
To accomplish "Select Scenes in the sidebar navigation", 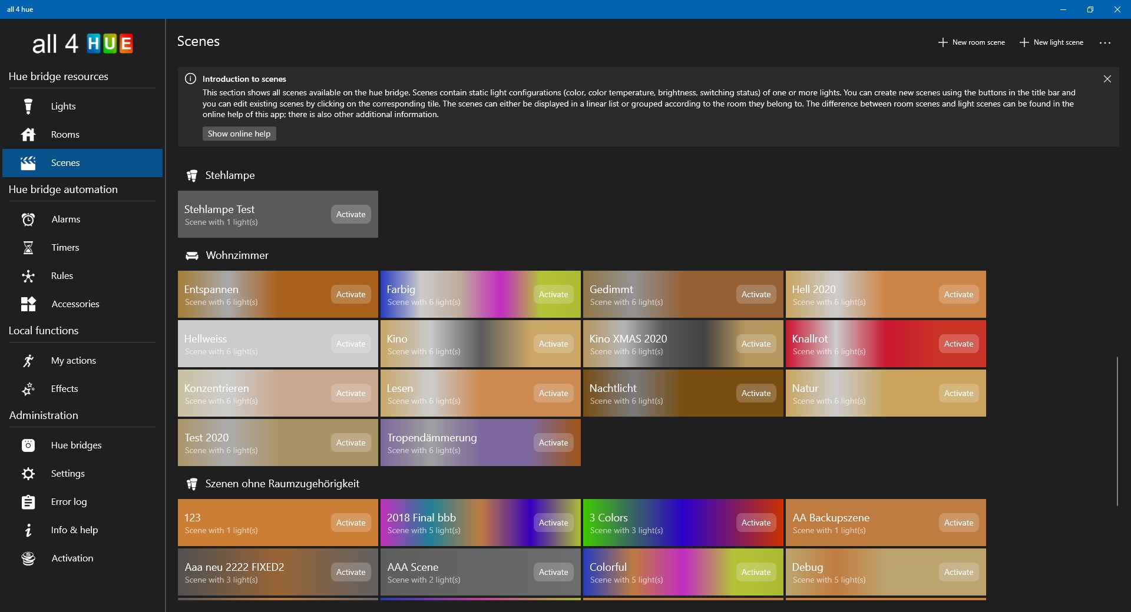I will [65, 162].
